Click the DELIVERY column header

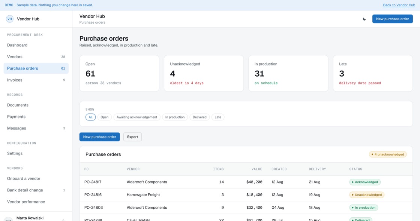click(x=317, y=169)
